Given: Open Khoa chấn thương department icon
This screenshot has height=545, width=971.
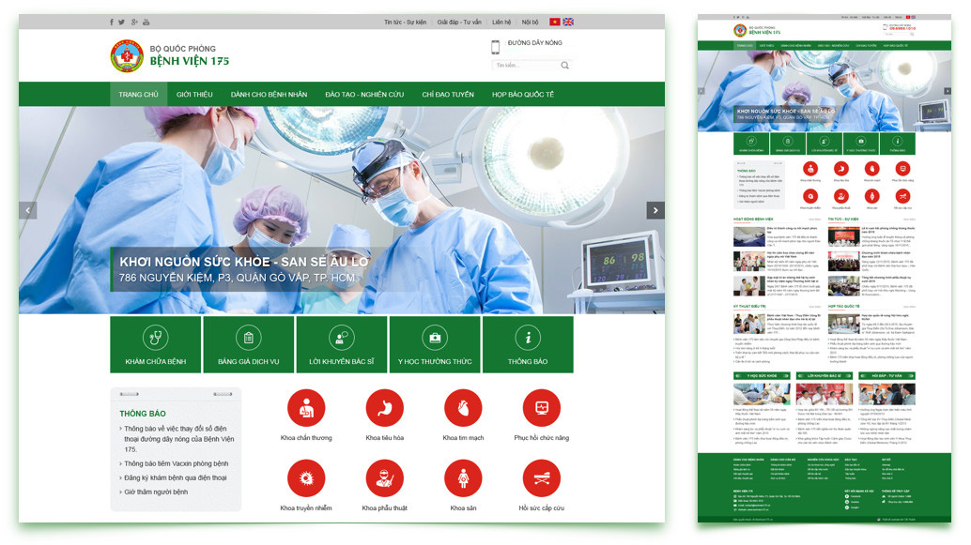Looking at the screenshot, I should tap(306, 408).
